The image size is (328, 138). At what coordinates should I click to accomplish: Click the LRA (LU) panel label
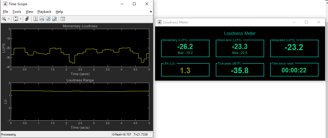click(170, 64)
